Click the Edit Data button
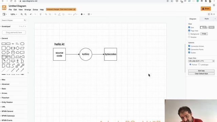 point(201,71)
